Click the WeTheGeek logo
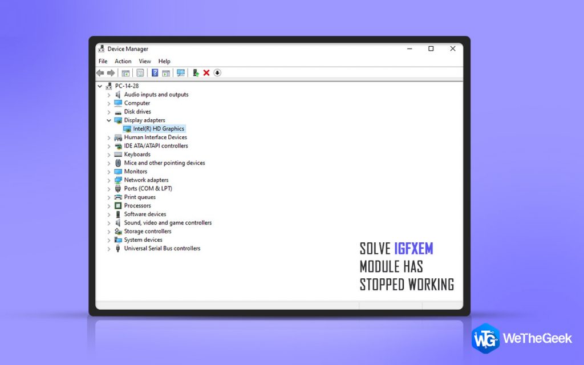The image size is (584, 365). coord(522,339)
